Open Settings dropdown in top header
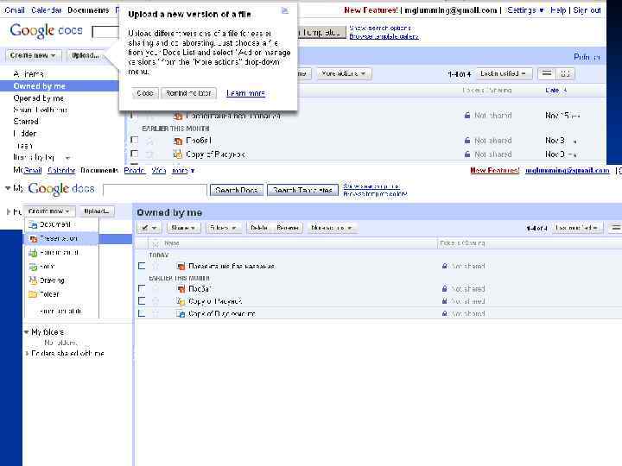This screenshot has height=466, width=622. 525,9
